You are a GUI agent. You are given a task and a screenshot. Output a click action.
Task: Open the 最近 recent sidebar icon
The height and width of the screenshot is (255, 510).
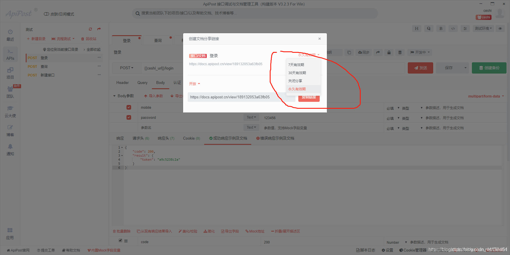coord(10,35)
